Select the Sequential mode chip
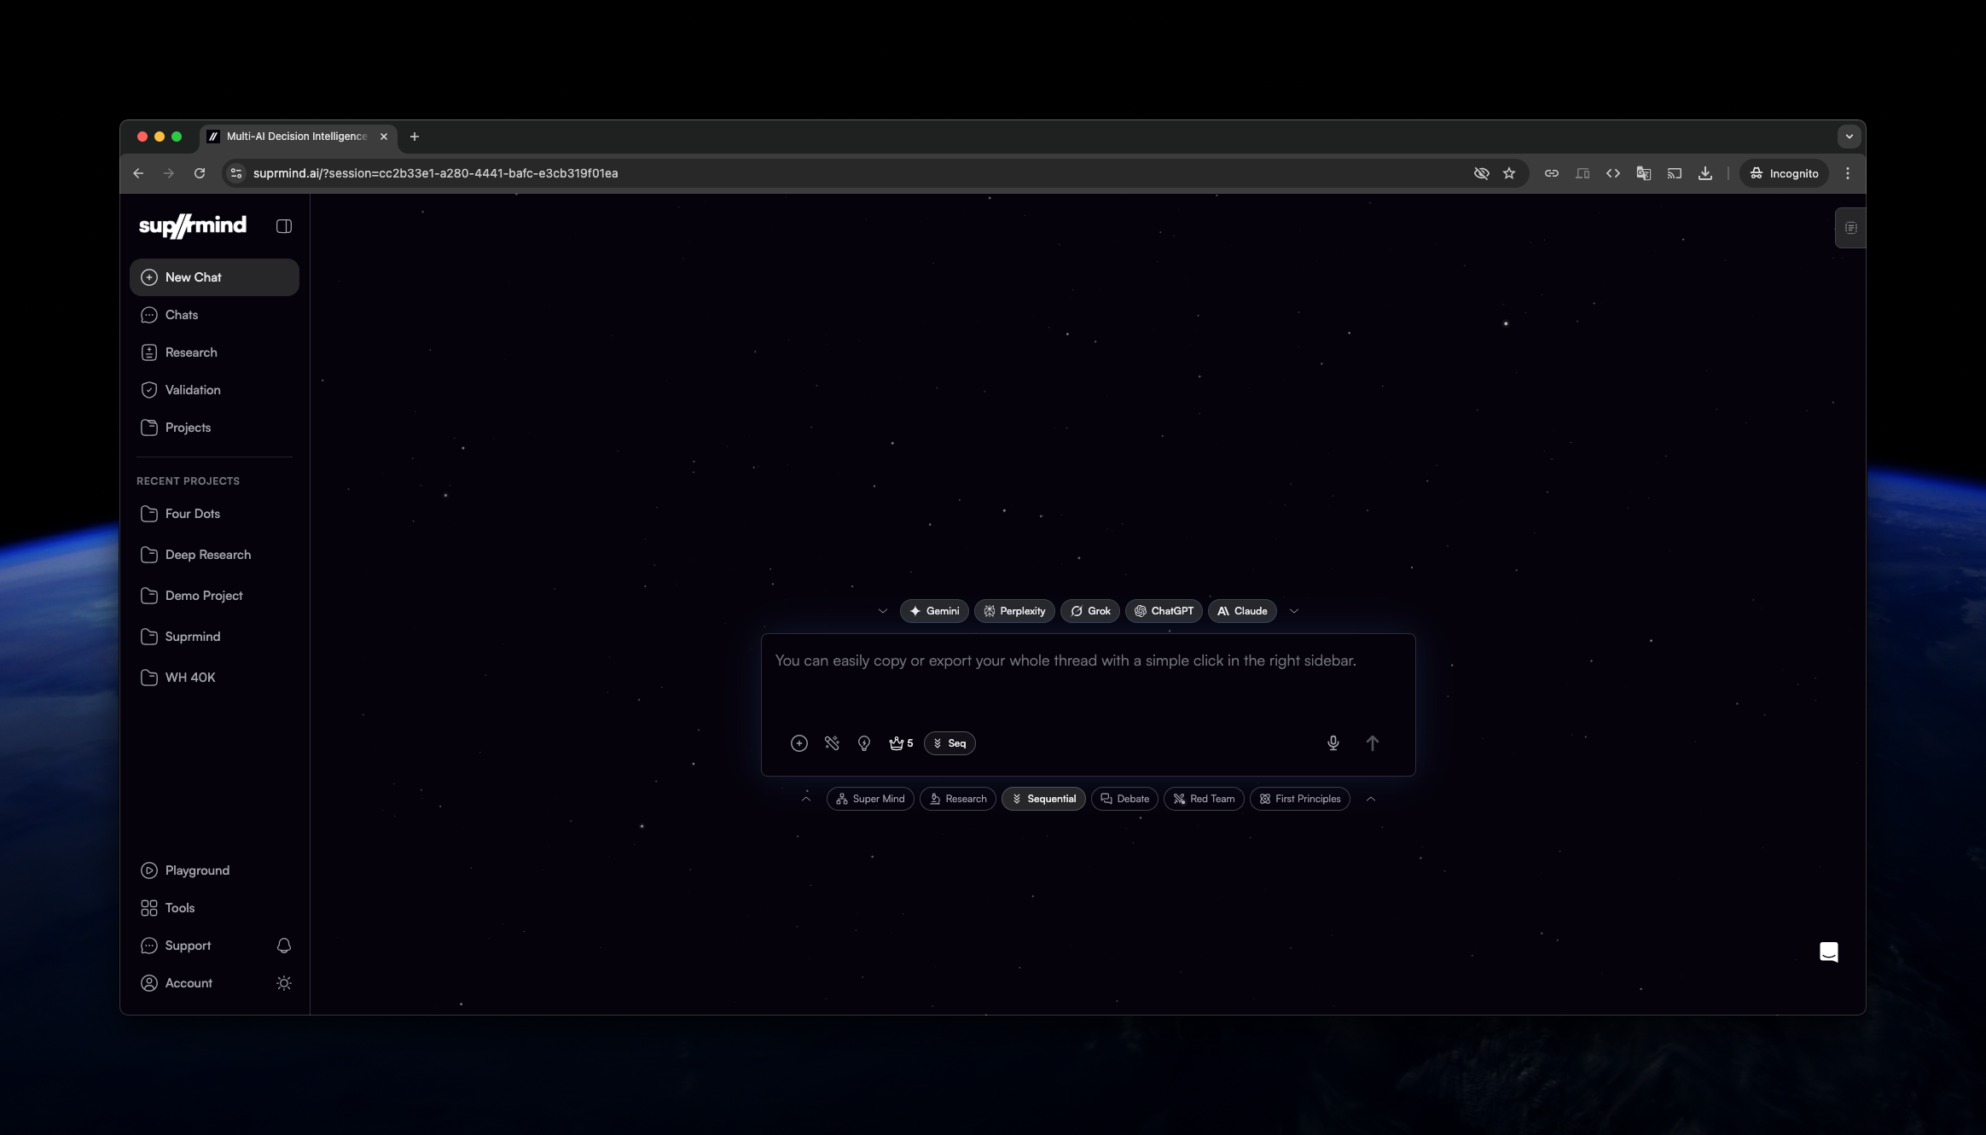This screenshot has width=1986, height=1135. (1043, 799)
